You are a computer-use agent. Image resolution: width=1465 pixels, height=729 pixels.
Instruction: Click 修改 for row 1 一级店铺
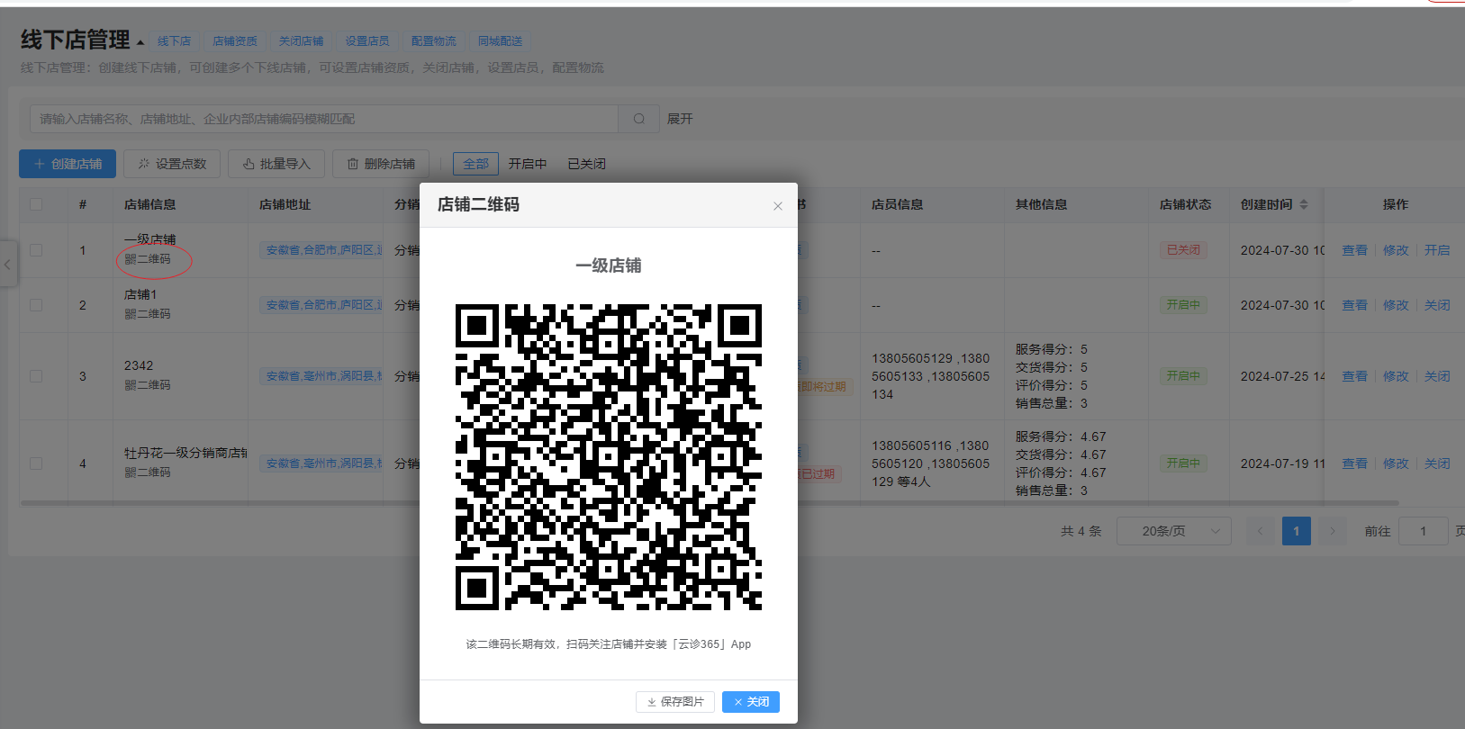point(1396,250)
